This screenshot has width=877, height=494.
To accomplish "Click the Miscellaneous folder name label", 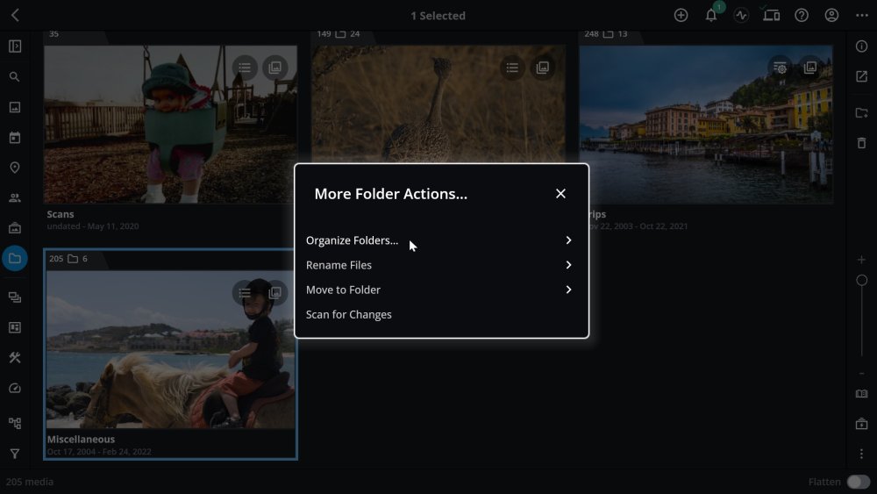I will (81, 440).
